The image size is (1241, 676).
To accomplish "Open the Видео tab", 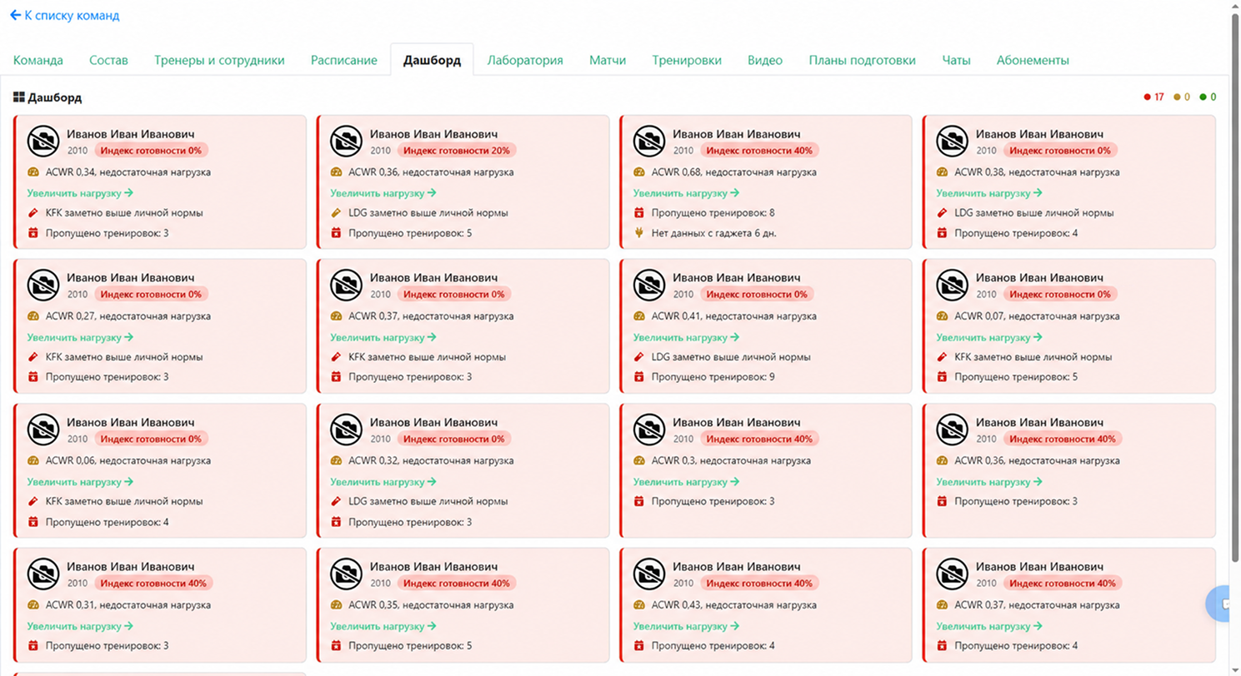I will coord(765,60).
